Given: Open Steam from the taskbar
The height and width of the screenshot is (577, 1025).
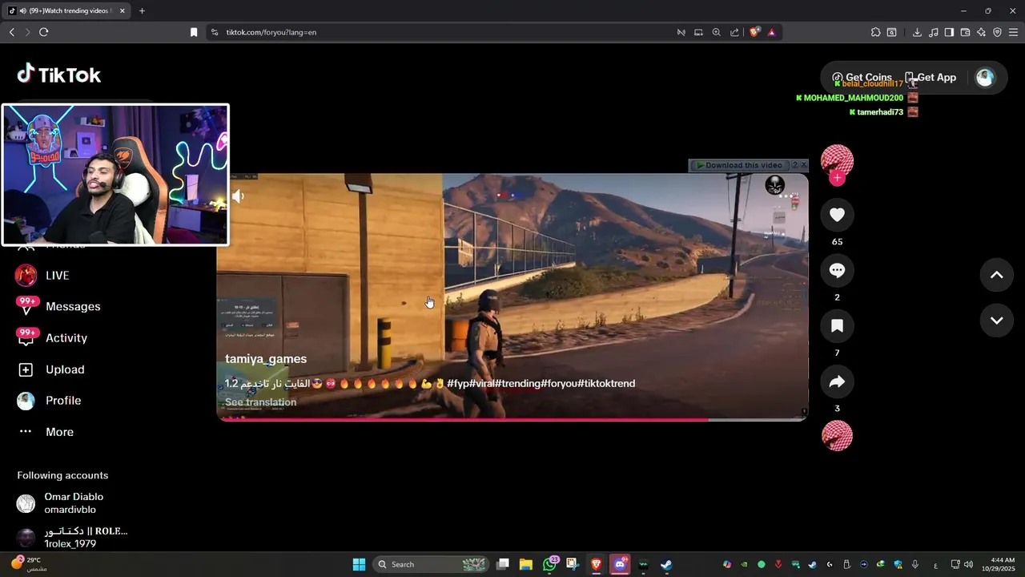Looking at the screenshot, I should tap(666, 564).
